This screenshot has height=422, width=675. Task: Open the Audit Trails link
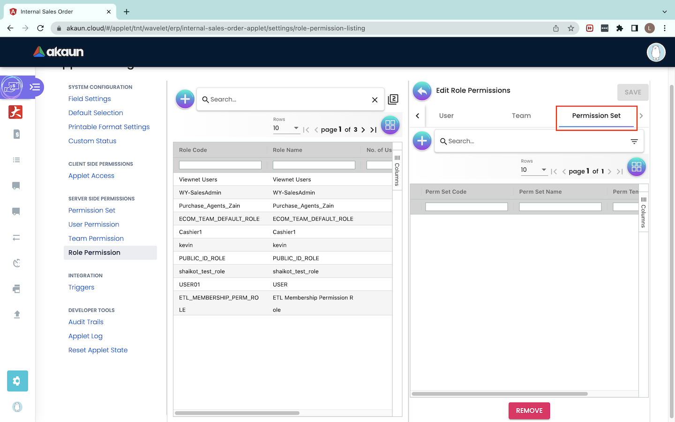[x=86, y=322]
